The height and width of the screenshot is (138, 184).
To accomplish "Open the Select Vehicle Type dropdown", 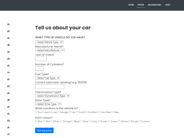I will pos(49,42).
